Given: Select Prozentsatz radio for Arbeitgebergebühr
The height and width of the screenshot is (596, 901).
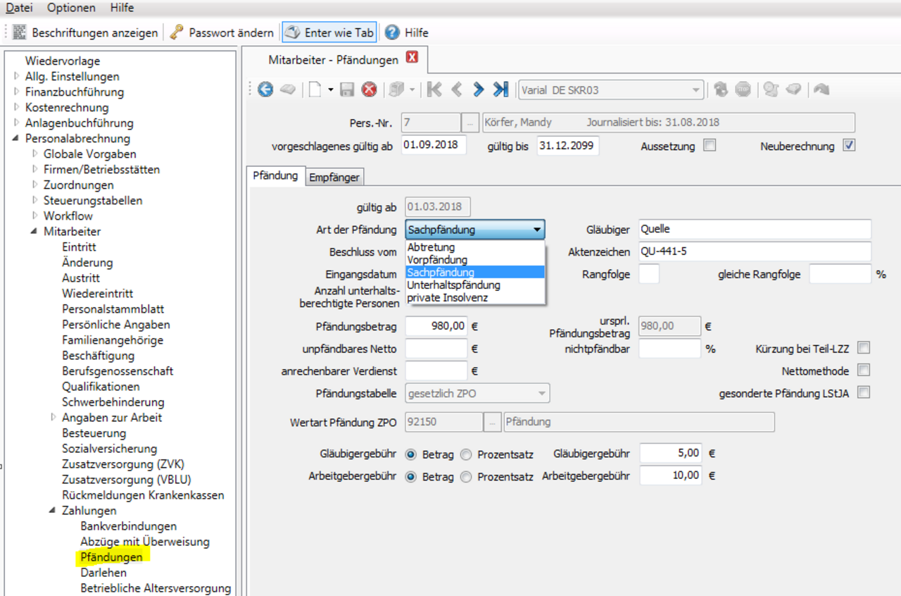Looking at the screenshot, I should click(x=466, y=476).
